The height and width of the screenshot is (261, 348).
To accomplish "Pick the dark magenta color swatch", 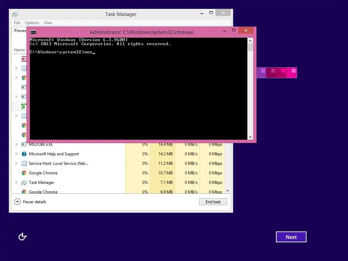I will 271,73.
